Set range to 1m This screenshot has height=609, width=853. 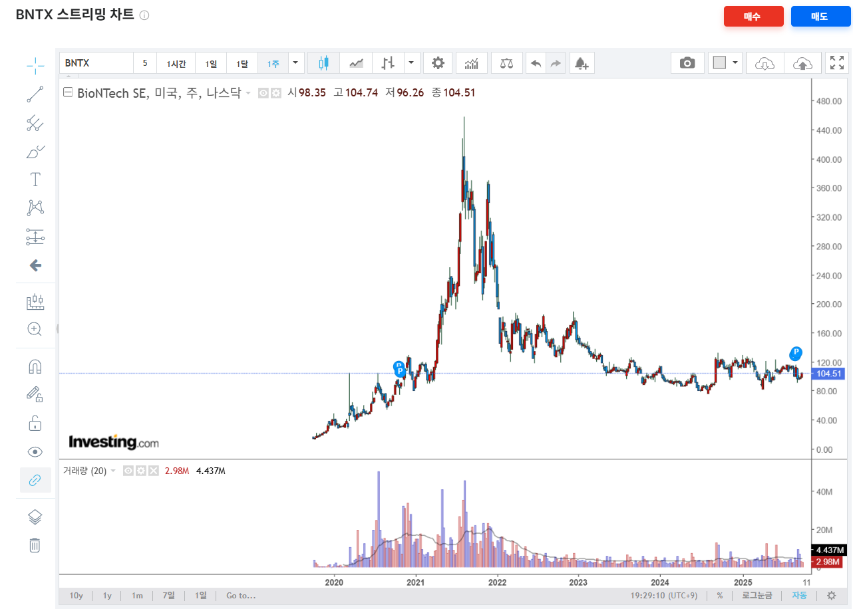[x=137, y=596]
